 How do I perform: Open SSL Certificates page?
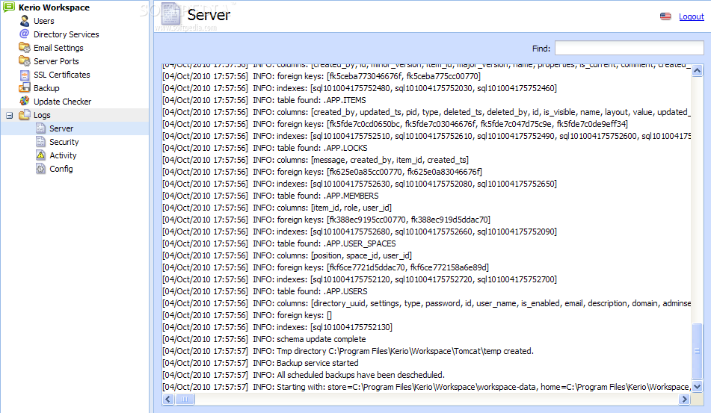click(x=61, y=75)
